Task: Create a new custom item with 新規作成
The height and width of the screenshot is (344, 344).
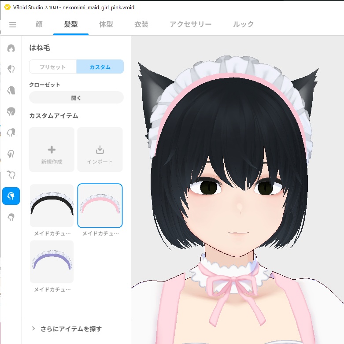Action: pyautogui.click(x=52, y=149)
